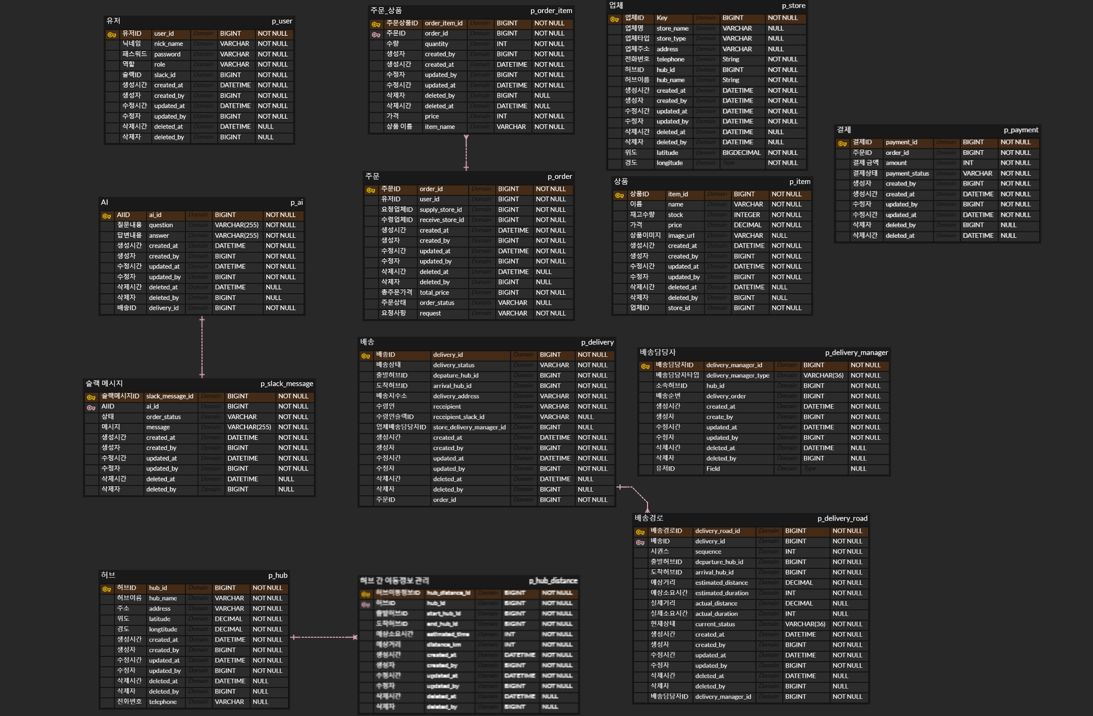Screen dimensions: 1093x716
Task: Click the primary key icon next to payment_id
Action: click(842, 144)
